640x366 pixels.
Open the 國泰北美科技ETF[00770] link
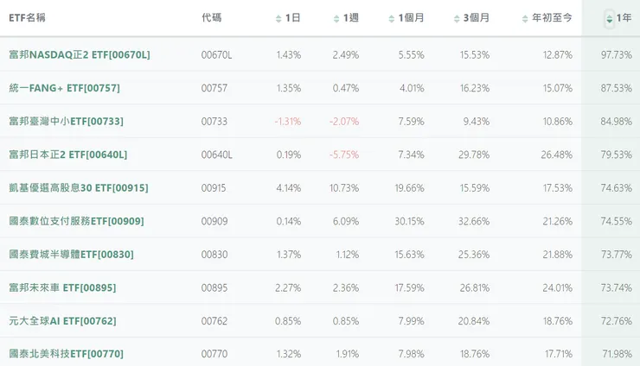[66, 354]
